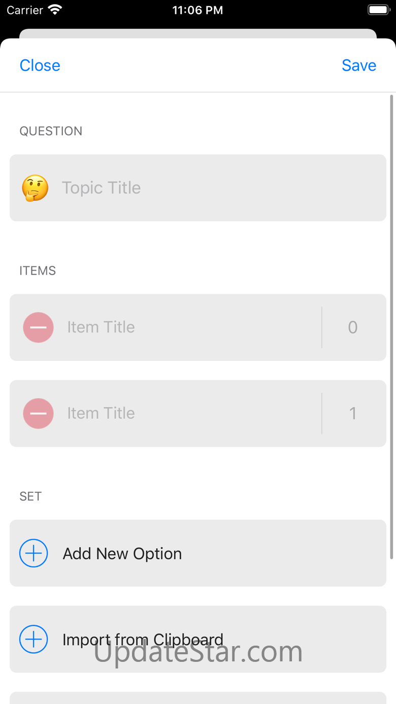The height and width of the screenshot is (704, 396).
Task: Tap the Carrier label in the status bar
Action: pyautogui.click(x=25, y=10)
